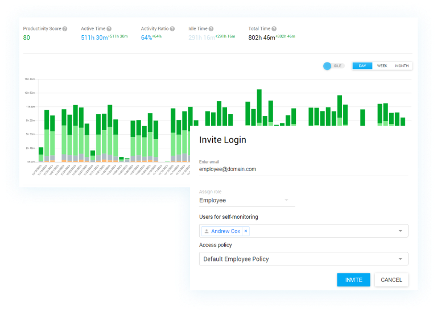
Task: Click the 80 Productivity Score value
Action: (x=27, y=38)
